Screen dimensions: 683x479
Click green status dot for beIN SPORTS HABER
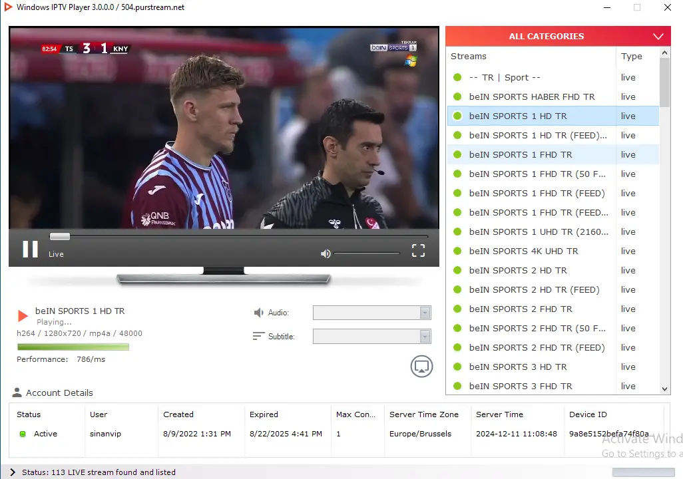(x=457, y=96)
